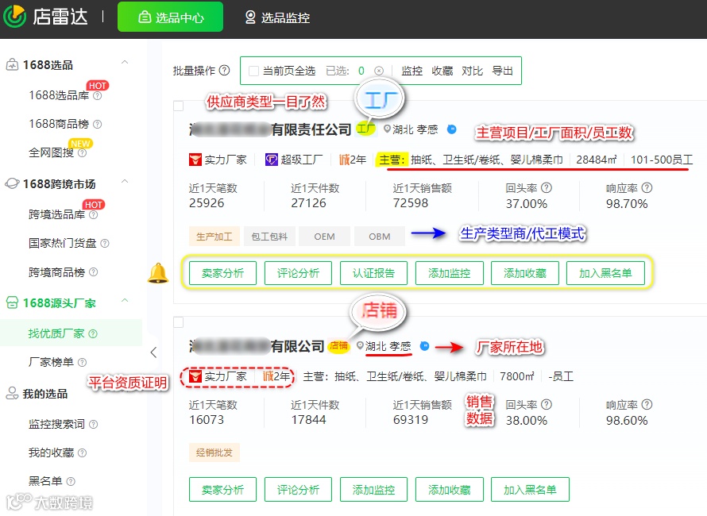Click help icon next to 黑名单

71,481
